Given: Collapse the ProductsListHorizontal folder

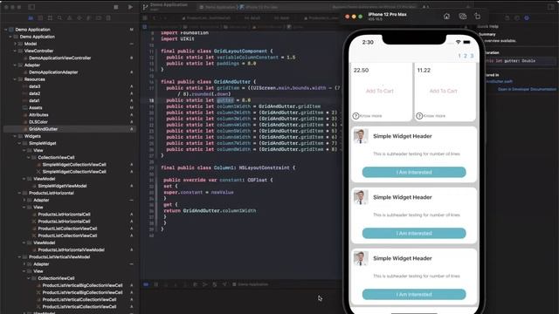Looking at the screenshot, I should click(x=20, y=193).
